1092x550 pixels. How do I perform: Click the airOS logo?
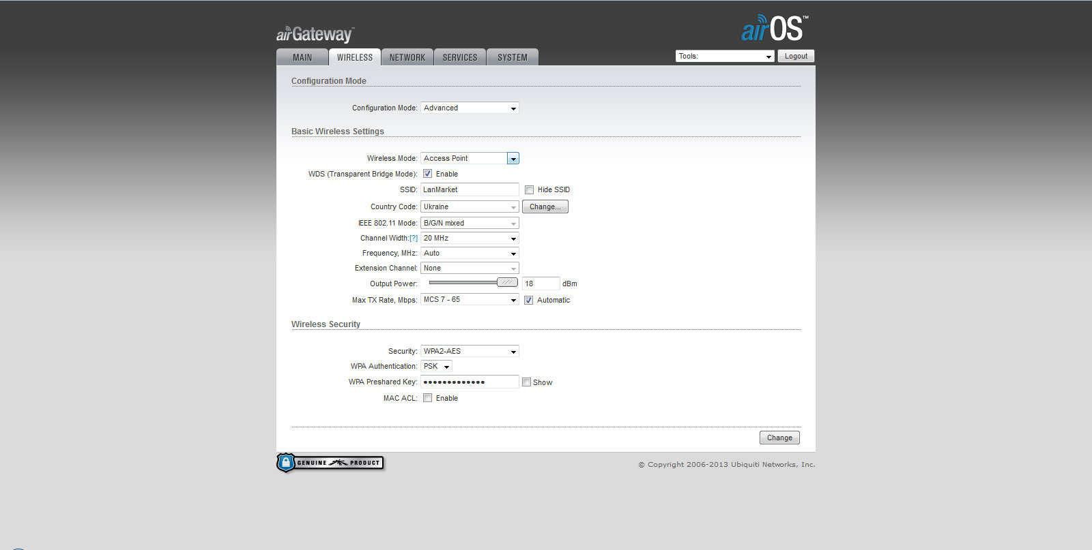tap(775, 29)
